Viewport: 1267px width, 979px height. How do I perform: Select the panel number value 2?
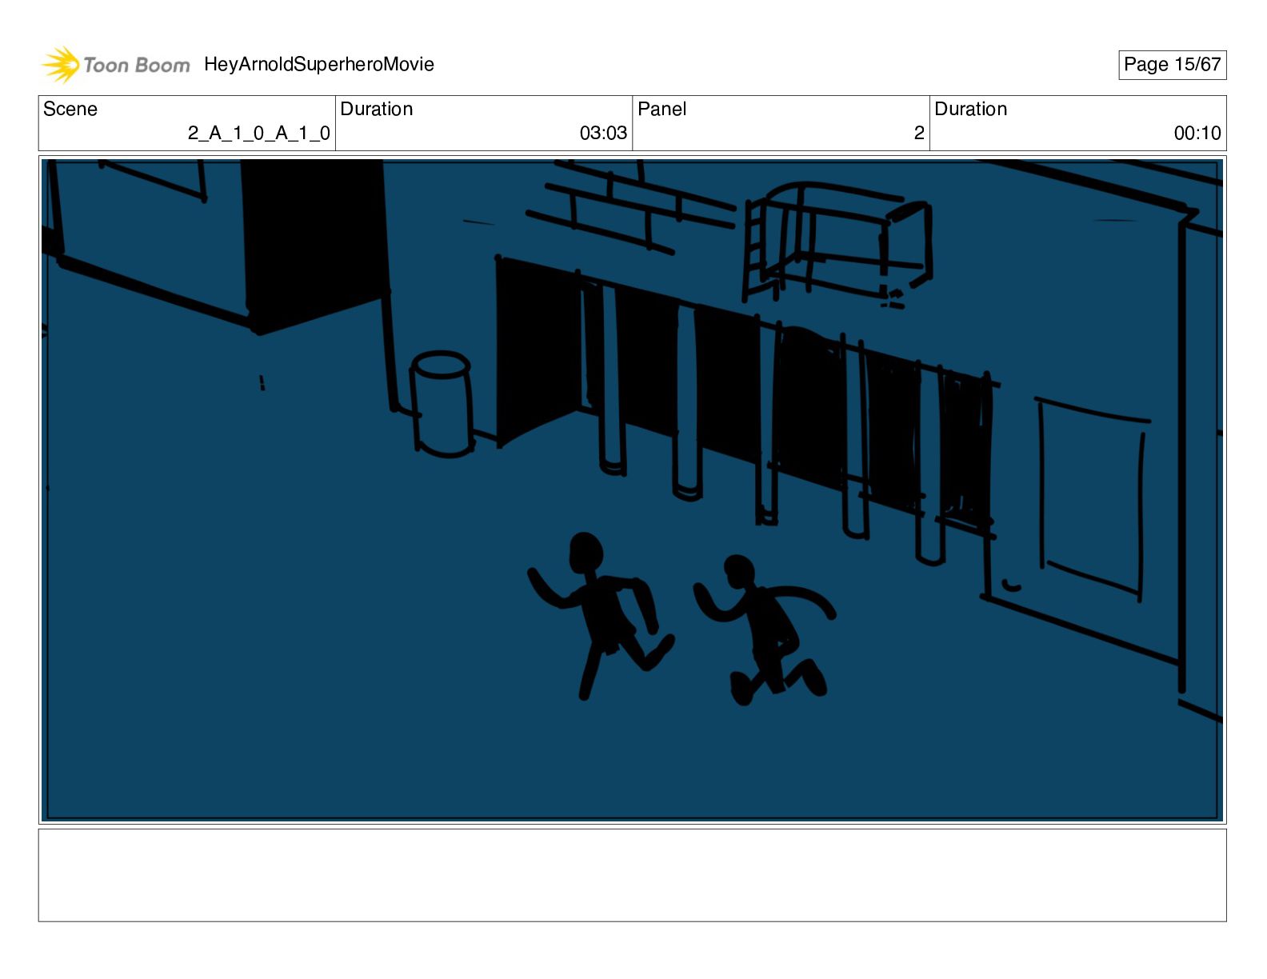(919, 133)
